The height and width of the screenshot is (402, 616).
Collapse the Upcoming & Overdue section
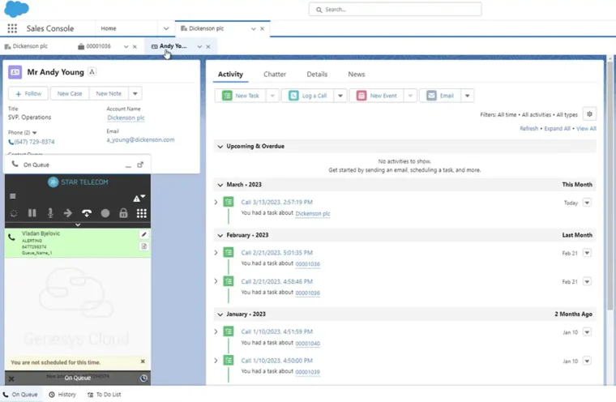220,146
